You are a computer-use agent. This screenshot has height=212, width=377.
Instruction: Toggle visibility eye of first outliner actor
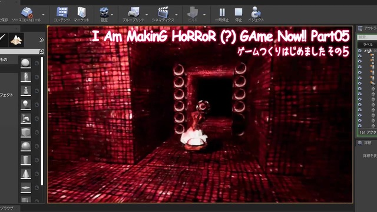tap(360, 51)
